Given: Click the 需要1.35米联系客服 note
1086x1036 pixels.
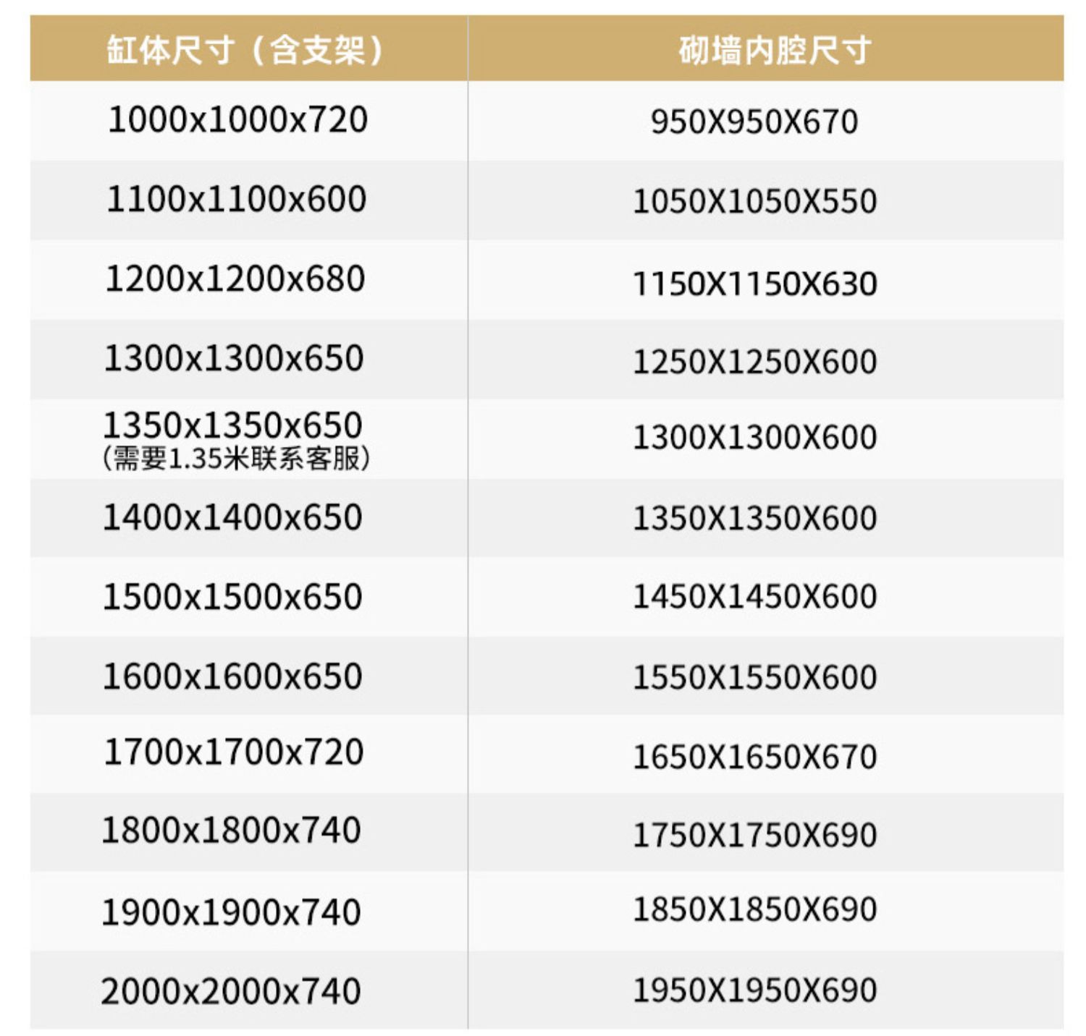Looking at the screenshot, I should 236,458.
